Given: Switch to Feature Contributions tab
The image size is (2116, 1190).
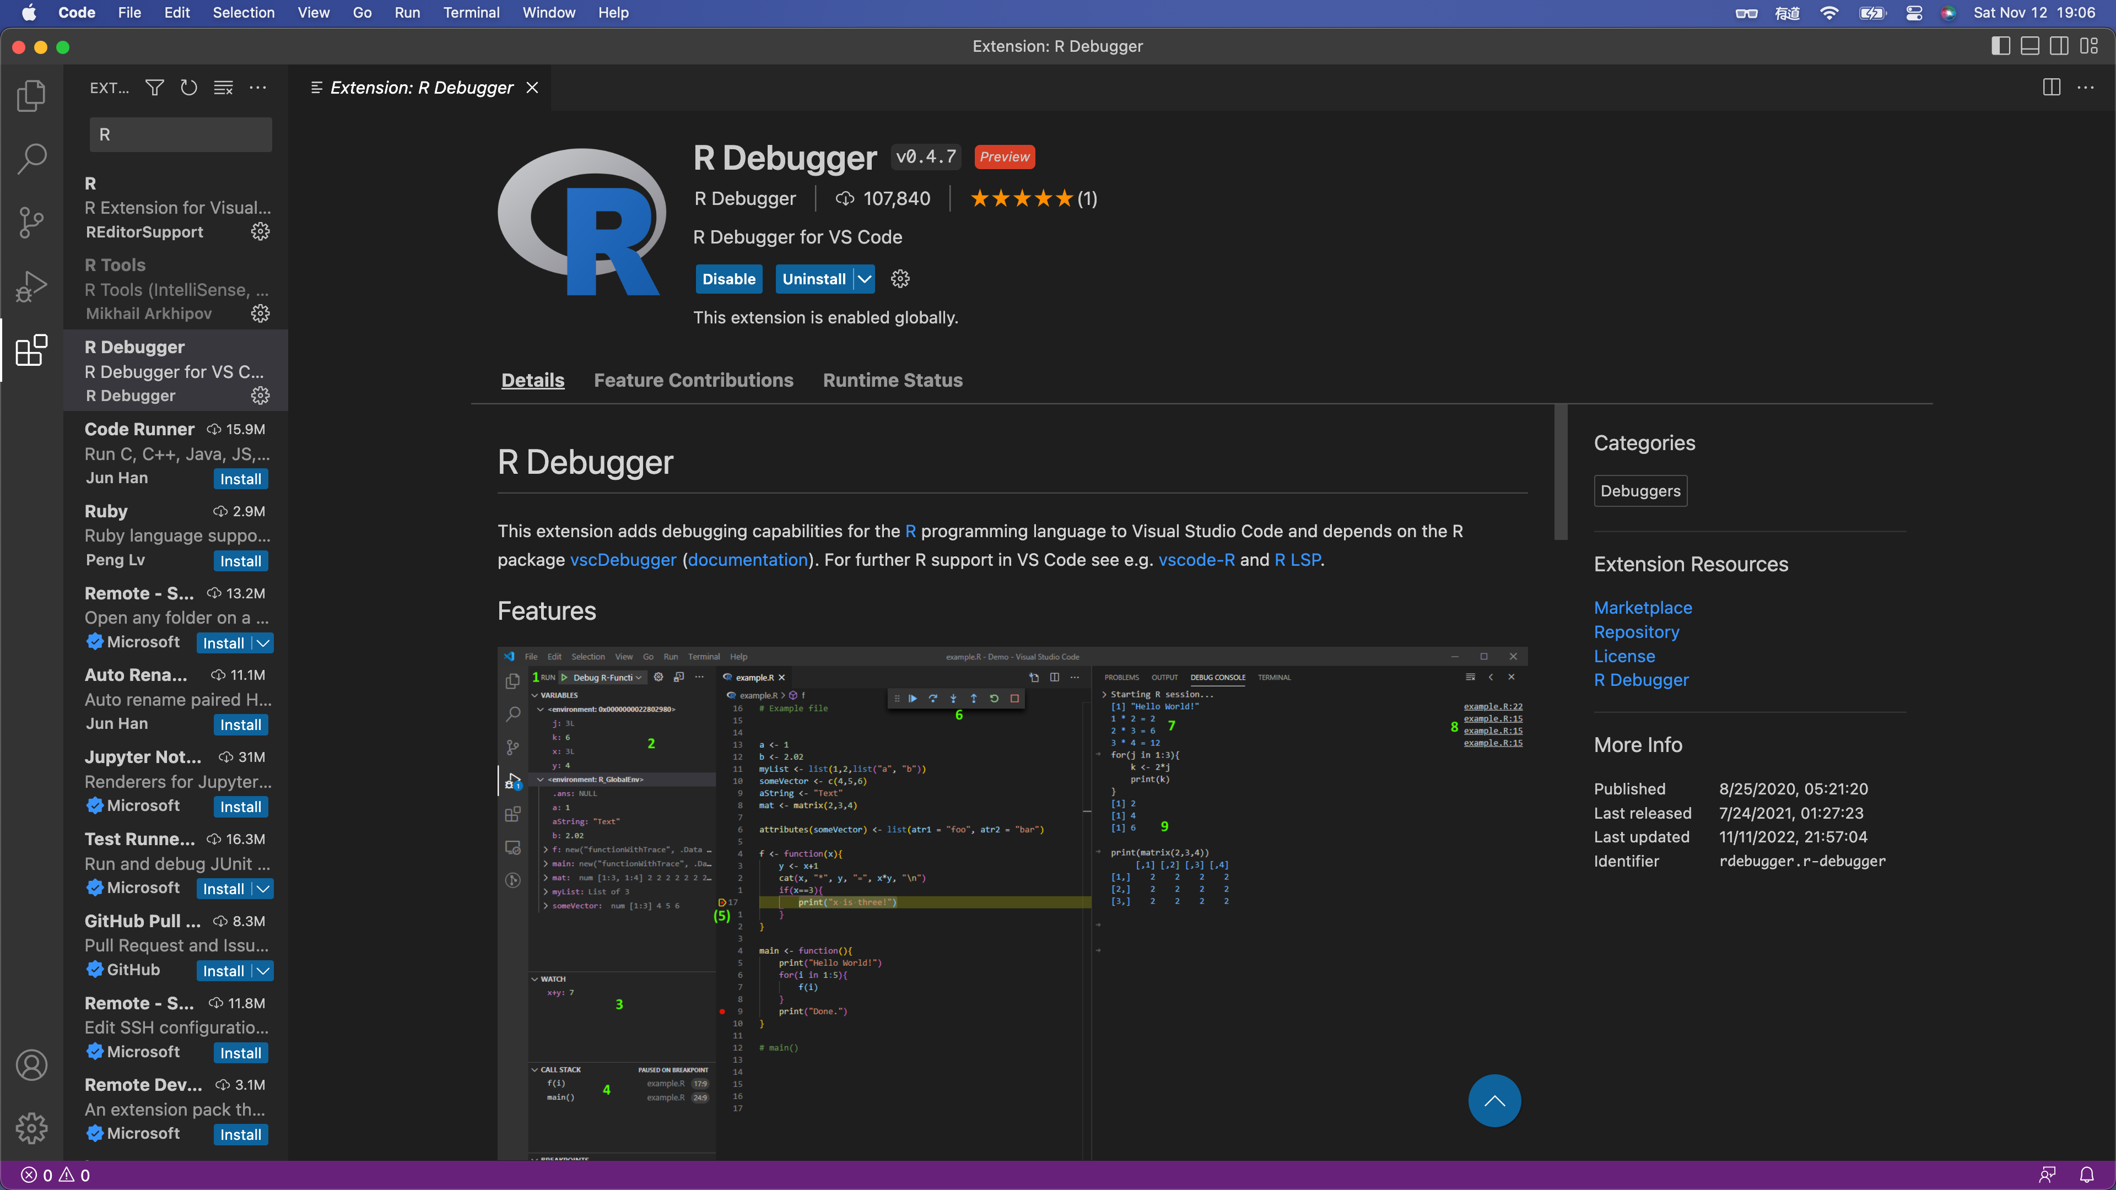Looking at the screenshot, I should [x=693, y=380].
